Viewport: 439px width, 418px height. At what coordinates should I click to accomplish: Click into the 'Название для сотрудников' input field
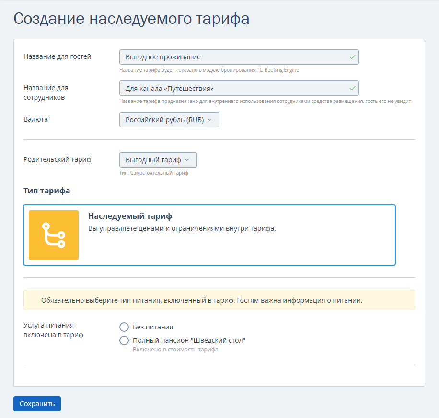tap(239, 89)
